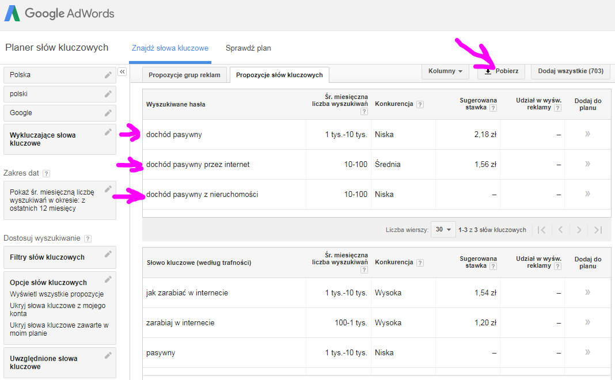
Task: Open the Kolumny dropdown
Action: 445,71
